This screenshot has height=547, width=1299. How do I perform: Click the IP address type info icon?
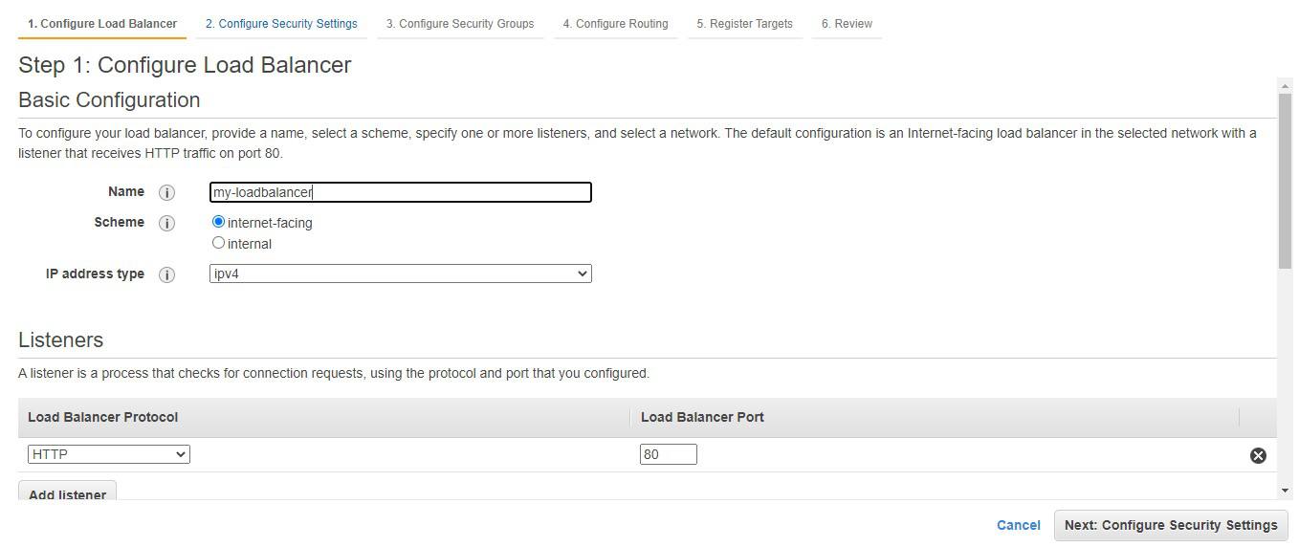click(166, 274)
